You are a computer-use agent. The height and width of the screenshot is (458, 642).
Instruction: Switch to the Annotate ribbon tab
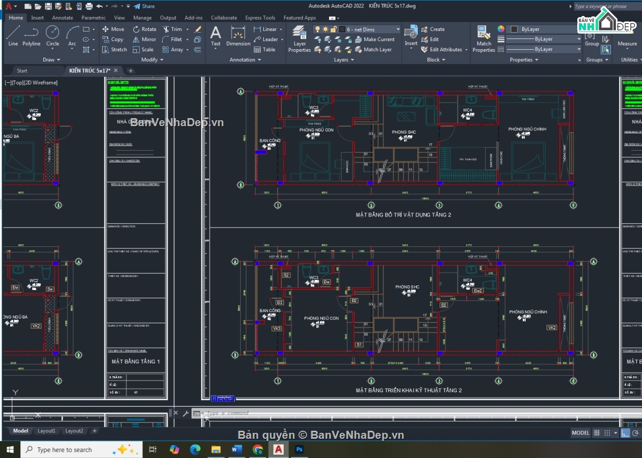pos(63,18)
